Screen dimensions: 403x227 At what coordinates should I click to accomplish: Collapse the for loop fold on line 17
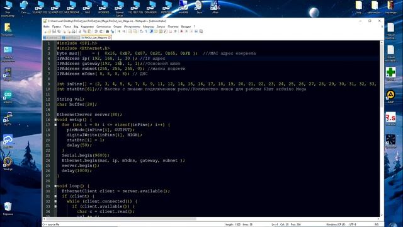tap(55, 125)
